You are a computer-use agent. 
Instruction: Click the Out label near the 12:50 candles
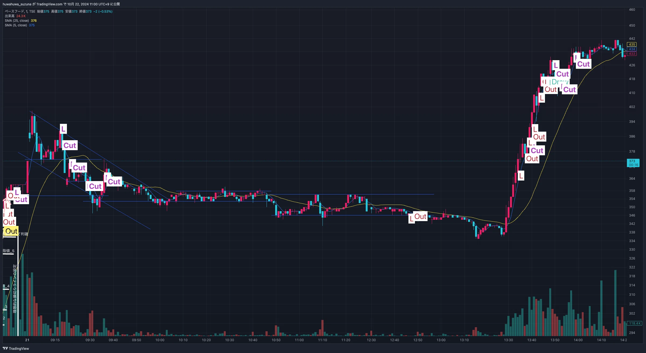coord(420,216)
